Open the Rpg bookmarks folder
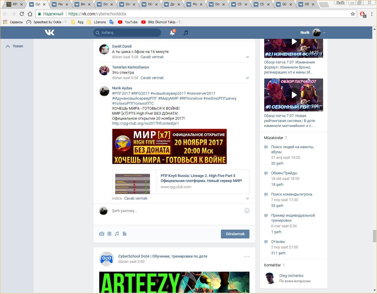This screenshot has width=377, height=294. click(77, 22)
